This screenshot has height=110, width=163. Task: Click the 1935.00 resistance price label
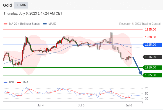point(151,29)
